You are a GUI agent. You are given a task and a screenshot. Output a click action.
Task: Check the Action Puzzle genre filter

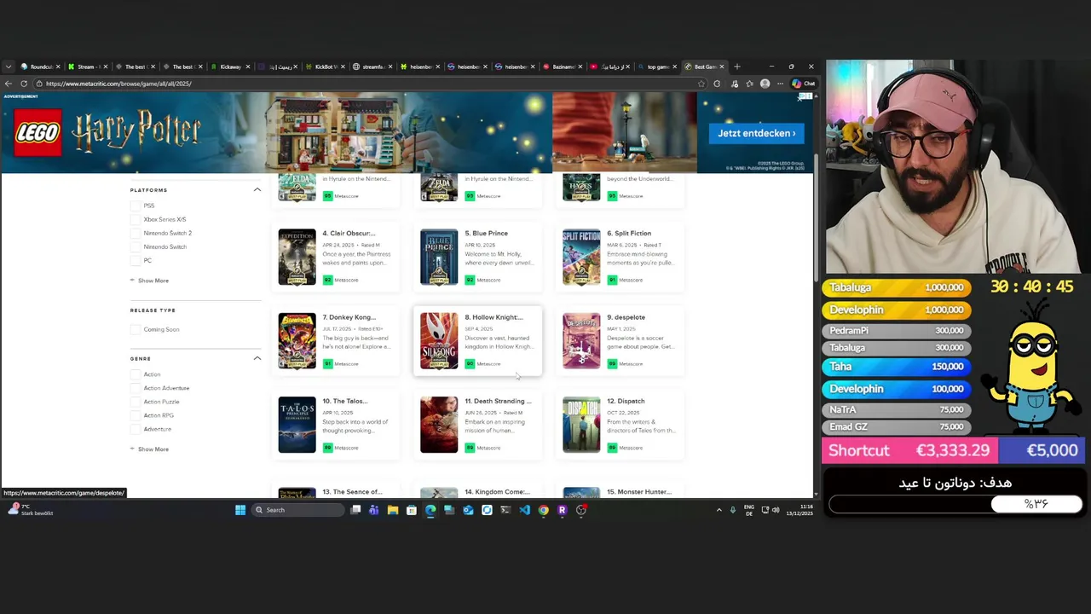click(135, 402)
